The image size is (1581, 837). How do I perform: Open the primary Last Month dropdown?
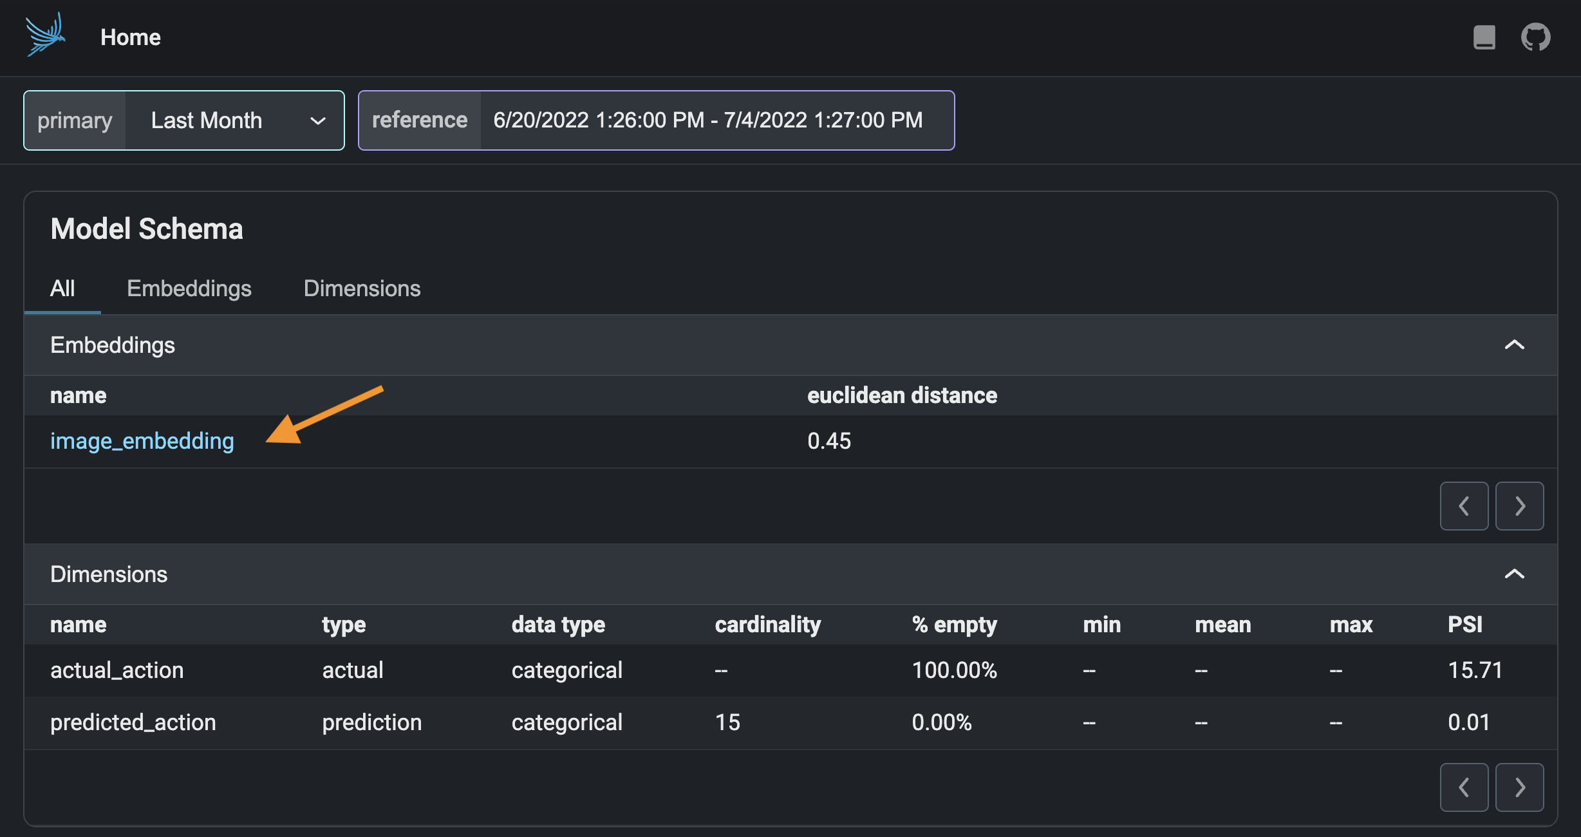click(x=234, y=120)
